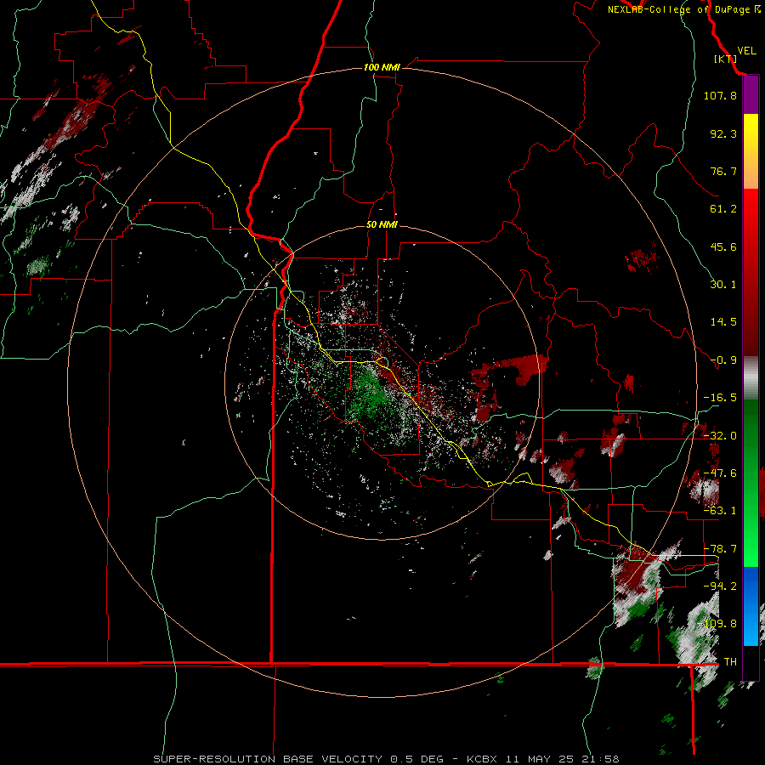The width and height of the screenshot is (765, 765).
Task: Click the TH threshold label
Action: pyautogui.click(x=730, y=661)
